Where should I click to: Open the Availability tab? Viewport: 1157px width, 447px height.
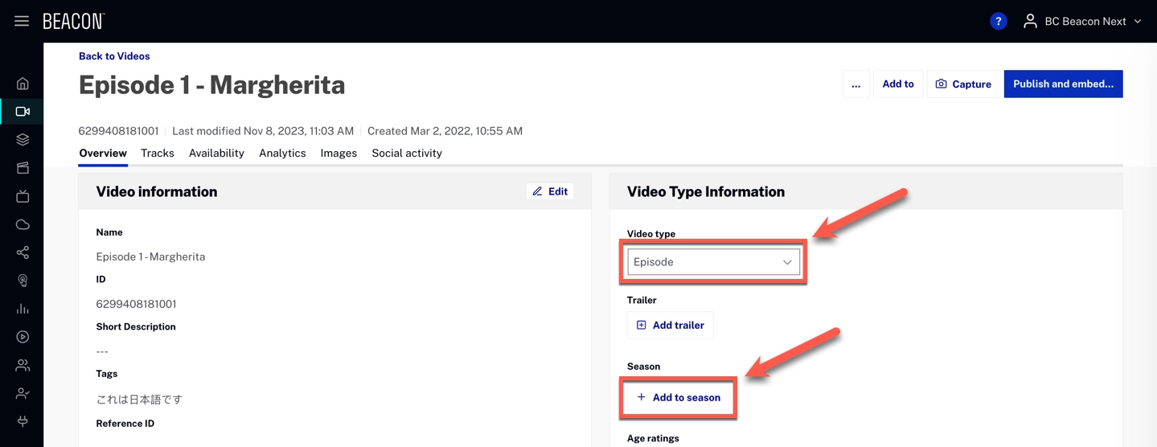coord(216,153)
